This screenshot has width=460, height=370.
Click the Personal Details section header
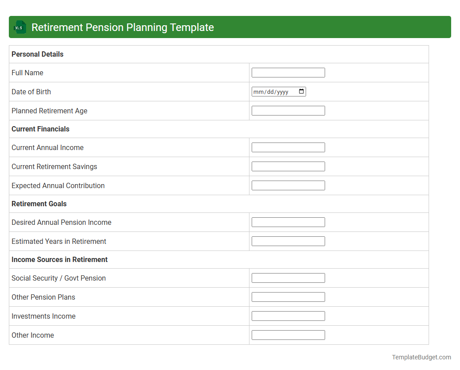pyautogui.click(x=37, y=54)
